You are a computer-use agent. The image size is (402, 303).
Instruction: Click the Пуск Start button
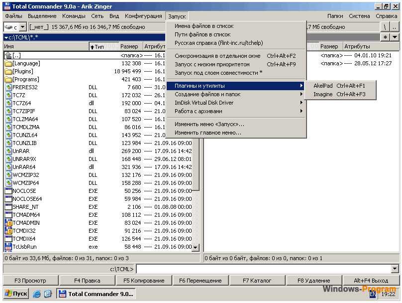16,294
